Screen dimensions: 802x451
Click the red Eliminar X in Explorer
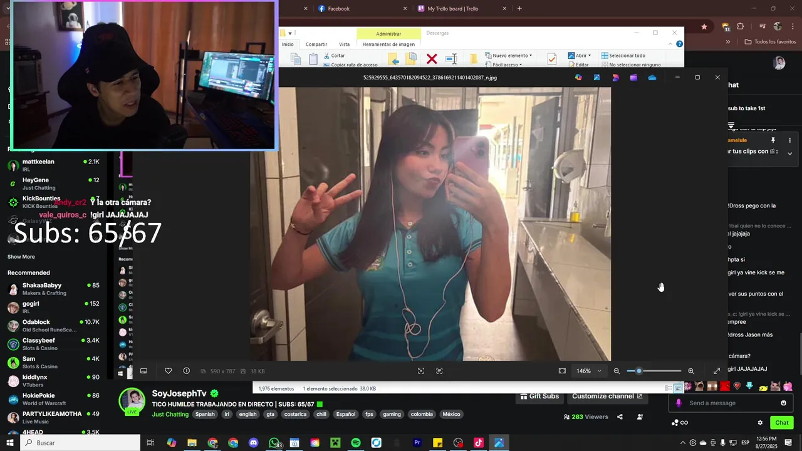coord(432,59)
